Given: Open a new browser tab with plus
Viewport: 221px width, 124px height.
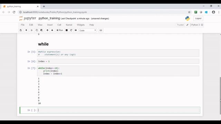Looking at the screenshot, I should [x=44, y=7].
